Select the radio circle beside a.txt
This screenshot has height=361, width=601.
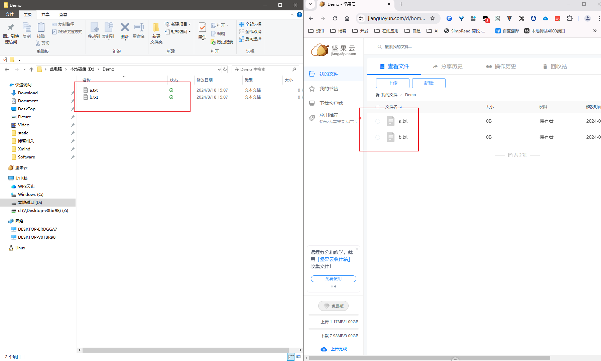[x=378, y=121]
